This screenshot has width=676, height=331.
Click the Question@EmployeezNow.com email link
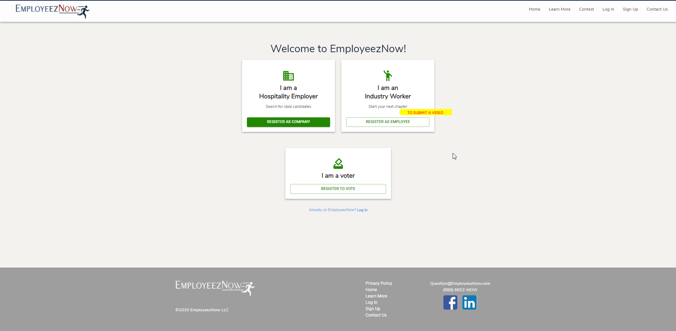tap(460, 283)
